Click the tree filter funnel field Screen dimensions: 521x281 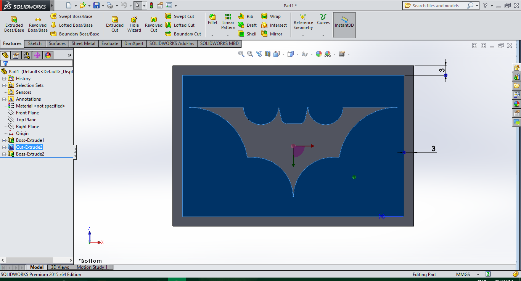(37, 63)
